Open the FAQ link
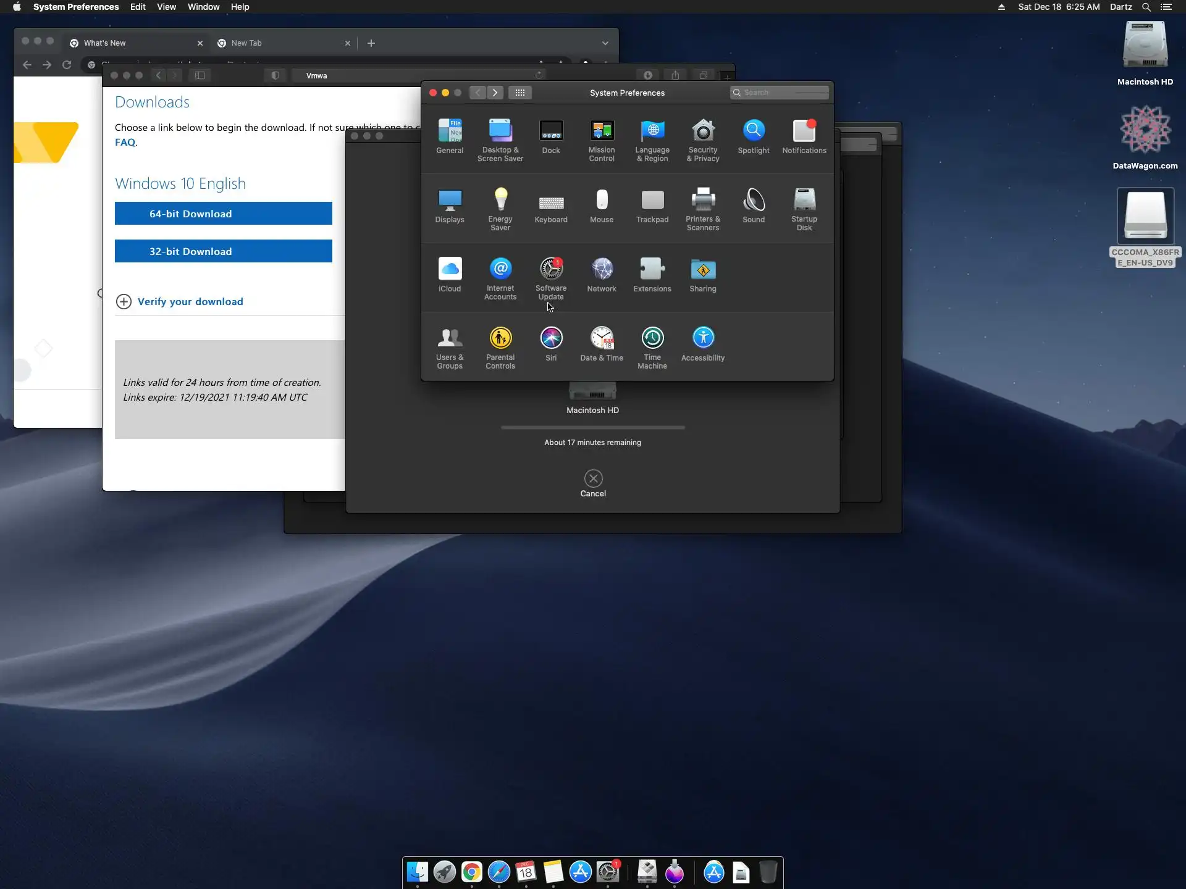The width and height of the screenshot is (1186, 889). click(125, 142)
